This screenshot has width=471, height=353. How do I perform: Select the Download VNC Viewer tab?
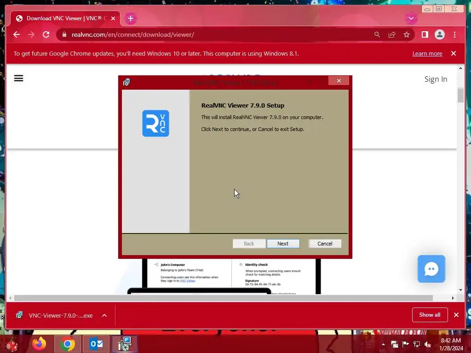[x=65, y=18]
